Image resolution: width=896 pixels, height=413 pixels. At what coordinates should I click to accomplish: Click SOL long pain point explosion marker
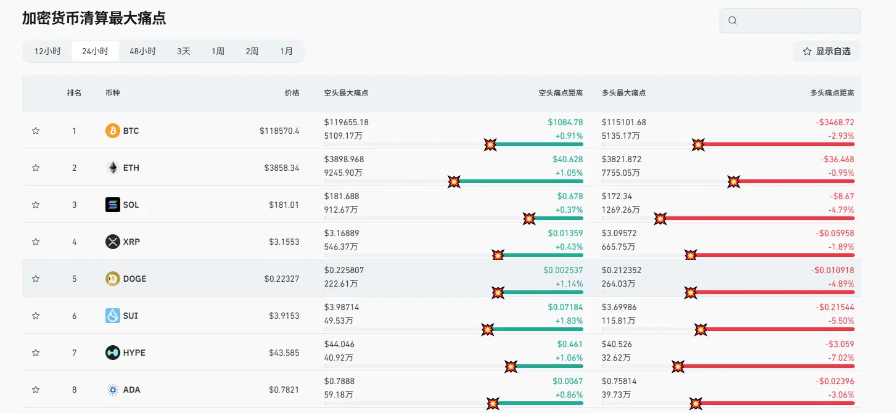[660, 219]
